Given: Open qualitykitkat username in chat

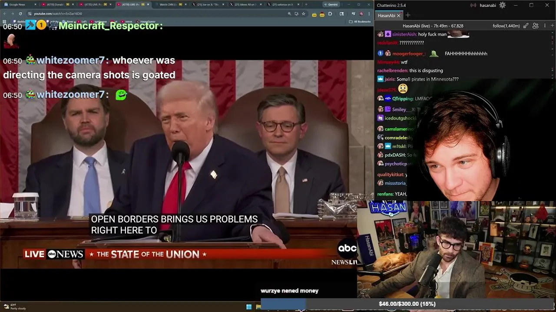Looking at the screenshot, I should pyautogui.click(x=391, y=175).
